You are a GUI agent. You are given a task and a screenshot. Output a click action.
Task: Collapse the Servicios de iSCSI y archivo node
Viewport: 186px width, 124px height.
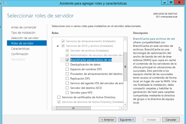58,46
